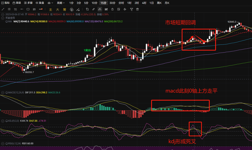The width and height of the screenshot is (252, 150).
Task: Select the horizontal line drawing tool
Action: [22, 9]
